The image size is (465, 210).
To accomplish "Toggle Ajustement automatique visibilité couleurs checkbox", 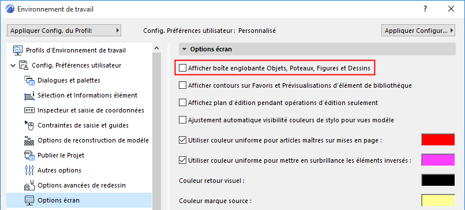I will click(x=182, y=120).
